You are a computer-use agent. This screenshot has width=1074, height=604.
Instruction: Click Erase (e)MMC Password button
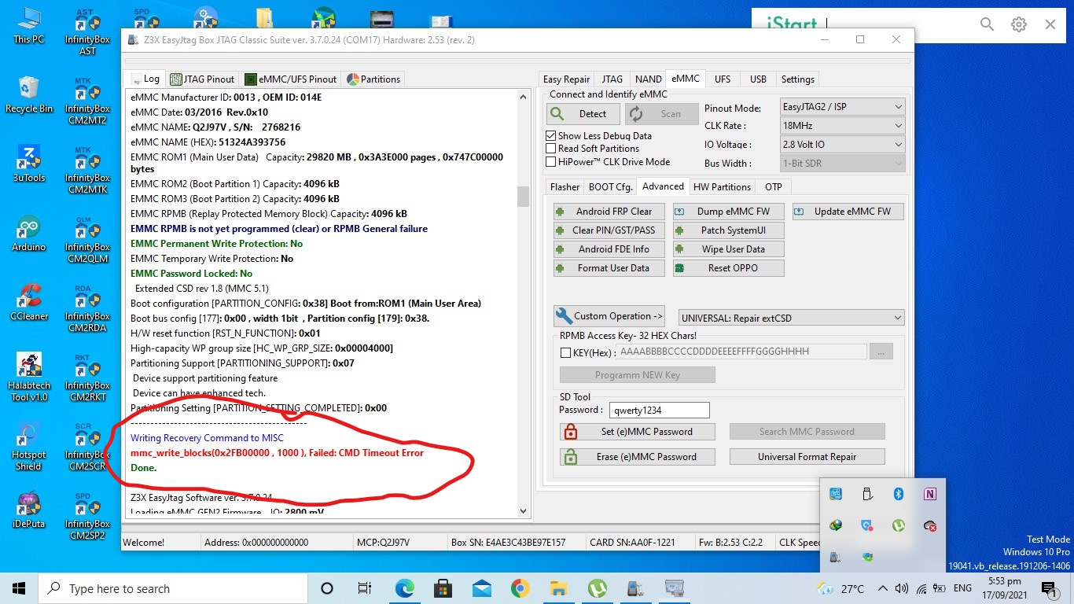638,457
